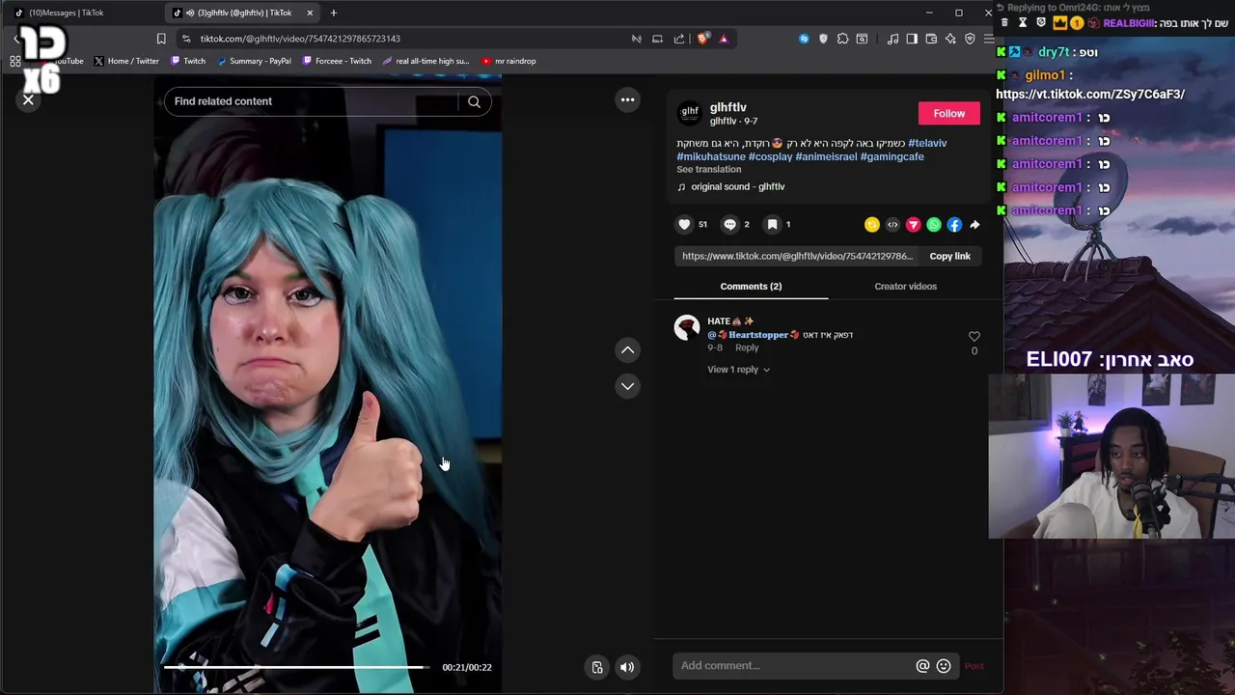Click the browser address bar URL

300,39
